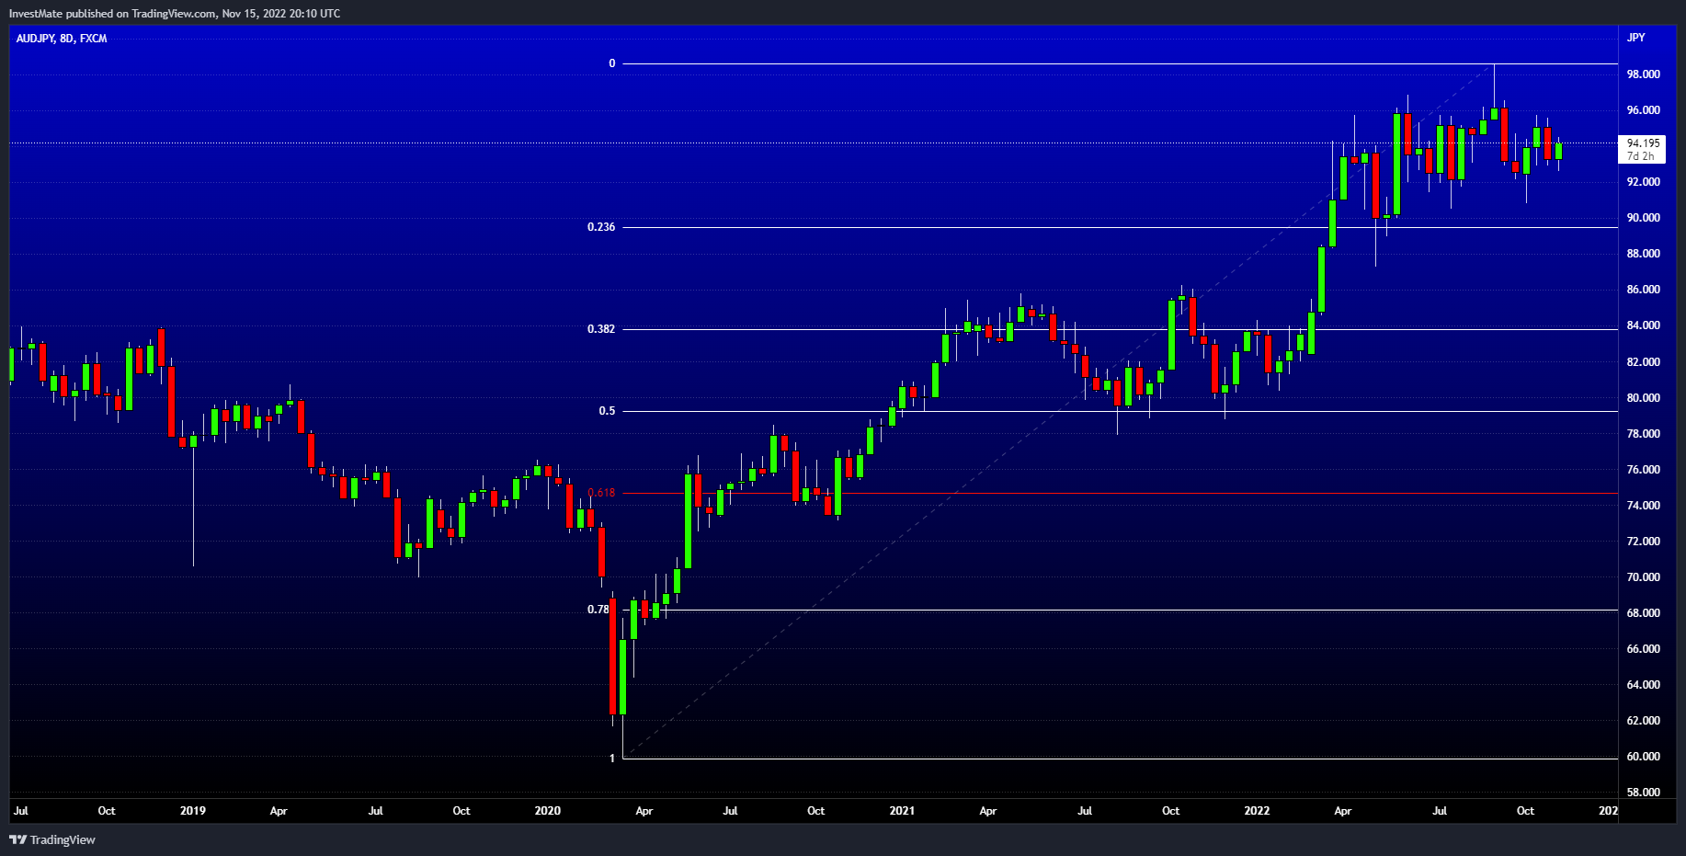This screenshot has width=1686, height=856.
Task: Click the 60.000 price axis label
Action: point(1643,757)
